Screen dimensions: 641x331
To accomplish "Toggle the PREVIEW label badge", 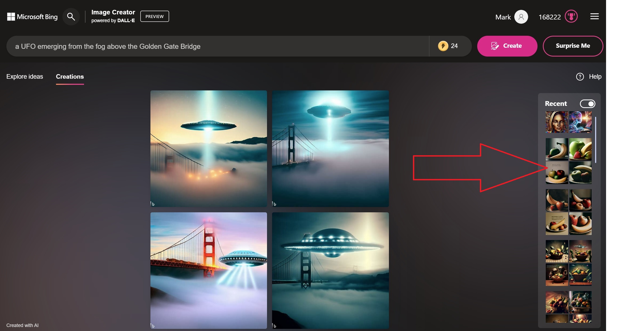I will point(154,16).
